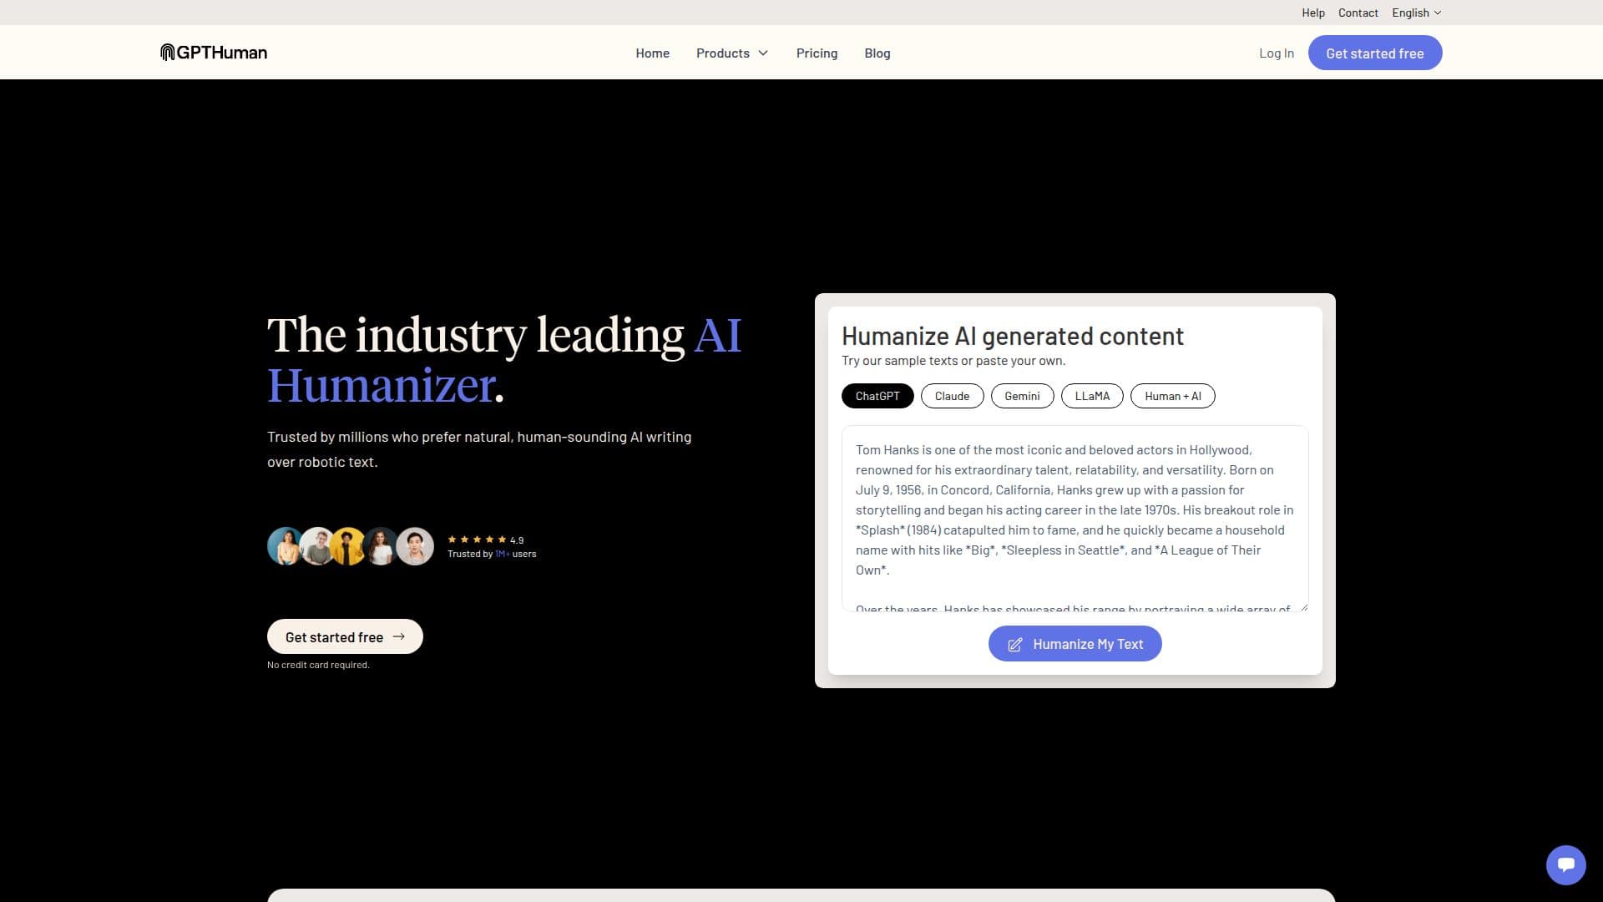Open the chat support bubble
Viewport: 1603px width, 902px height.
1565,864
